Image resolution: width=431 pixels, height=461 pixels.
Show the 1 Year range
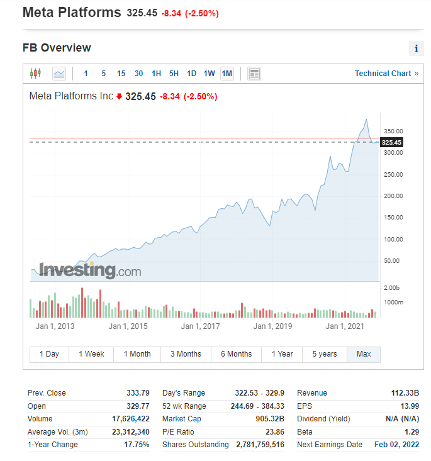(x=282, y=354)
